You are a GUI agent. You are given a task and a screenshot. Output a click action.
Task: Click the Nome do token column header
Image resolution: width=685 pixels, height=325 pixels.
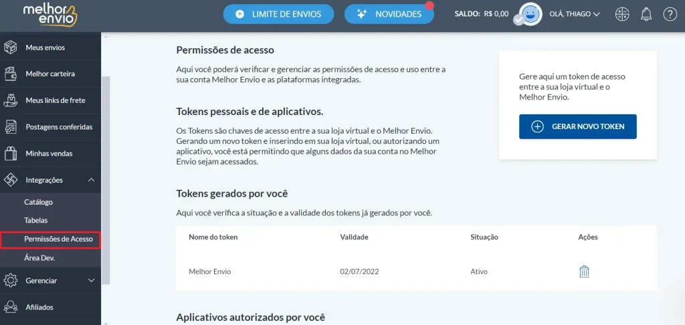tap(213, 237)
